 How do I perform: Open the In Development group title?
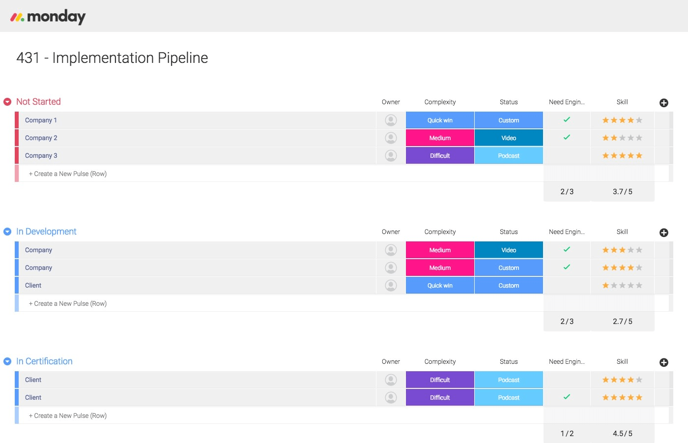click(46, 232)
